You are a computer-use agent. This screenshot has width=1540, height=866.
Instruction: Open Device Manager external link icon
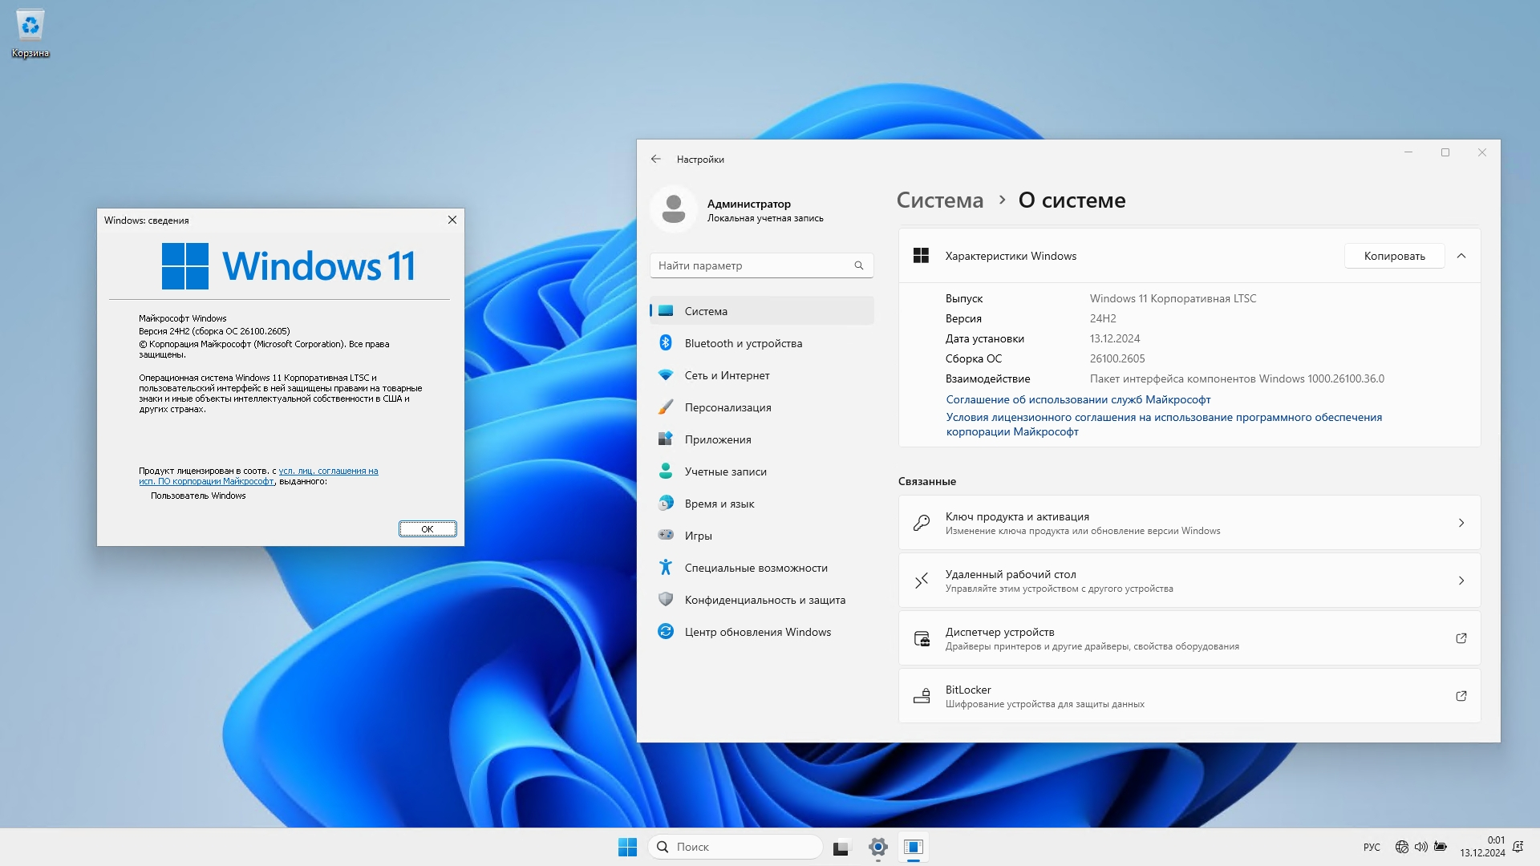click(1461, 638)
